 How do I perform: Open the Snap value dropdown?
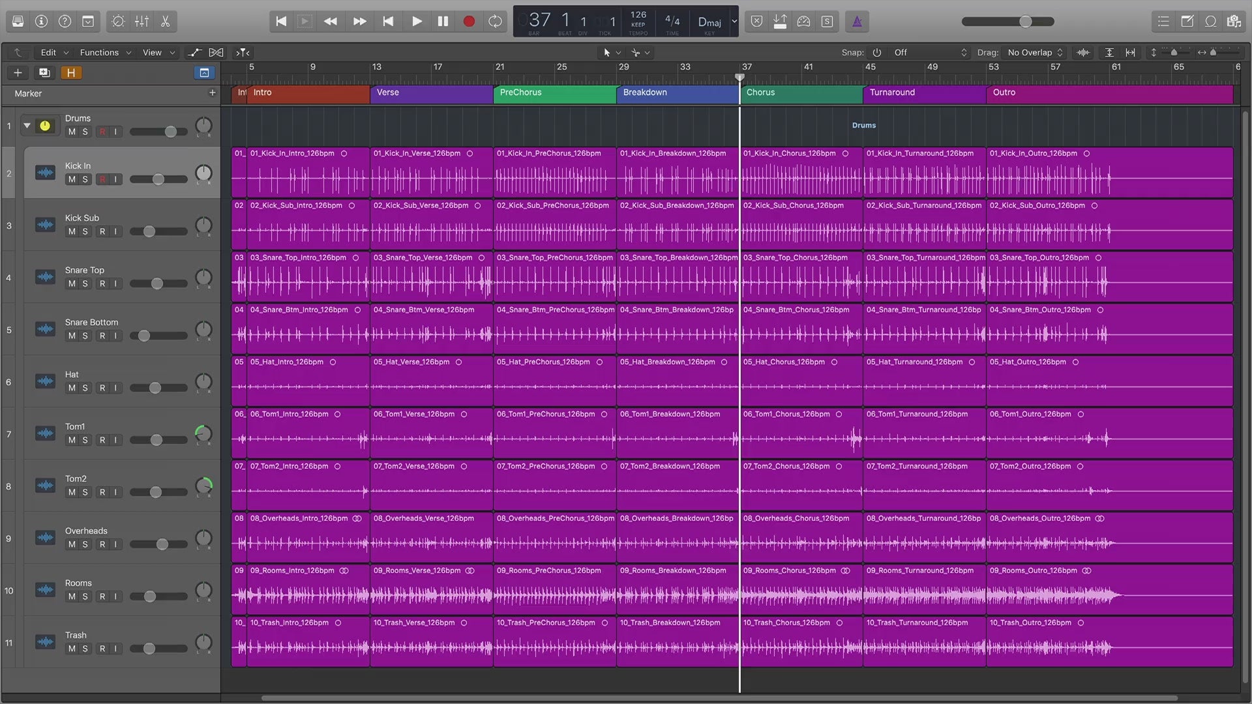[930, 52]
